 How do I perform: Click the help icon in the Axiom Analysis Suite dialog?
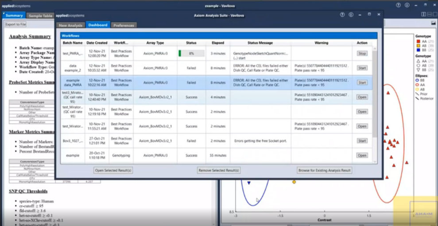(x=342, y=15)
